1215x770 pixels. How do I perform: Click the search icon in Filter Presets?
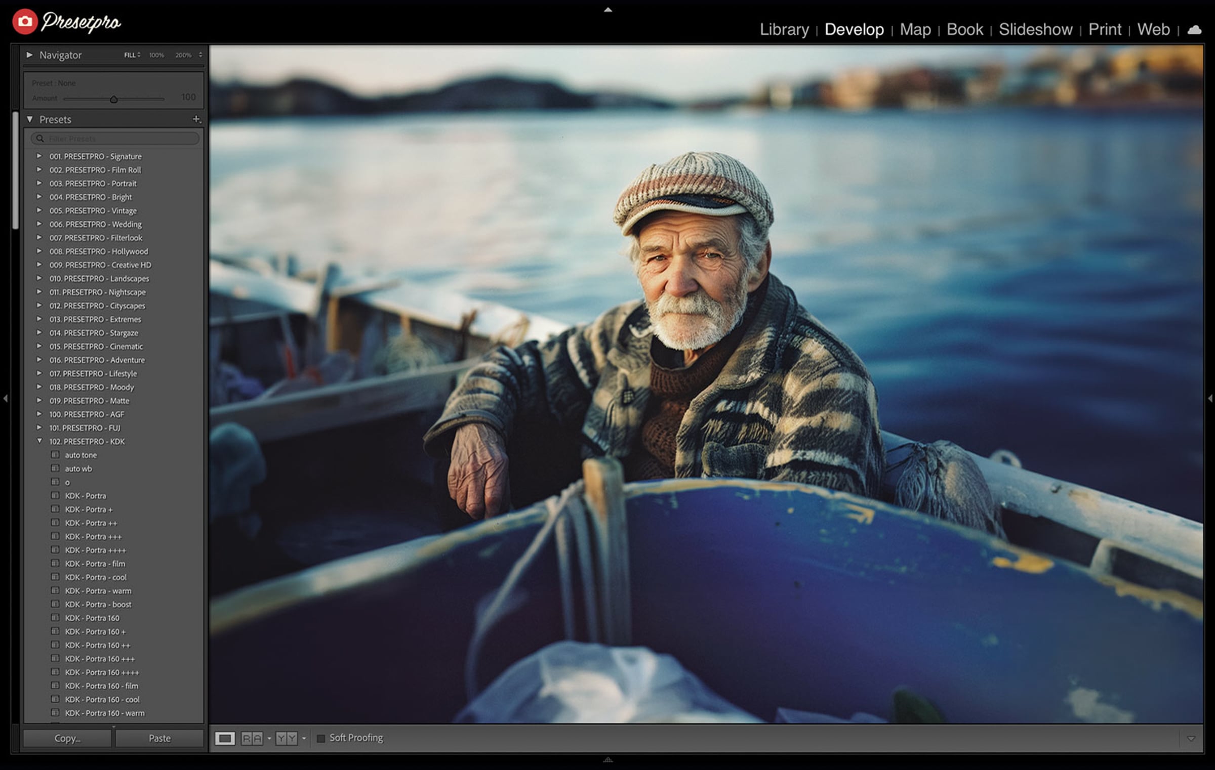coord(40,138)
